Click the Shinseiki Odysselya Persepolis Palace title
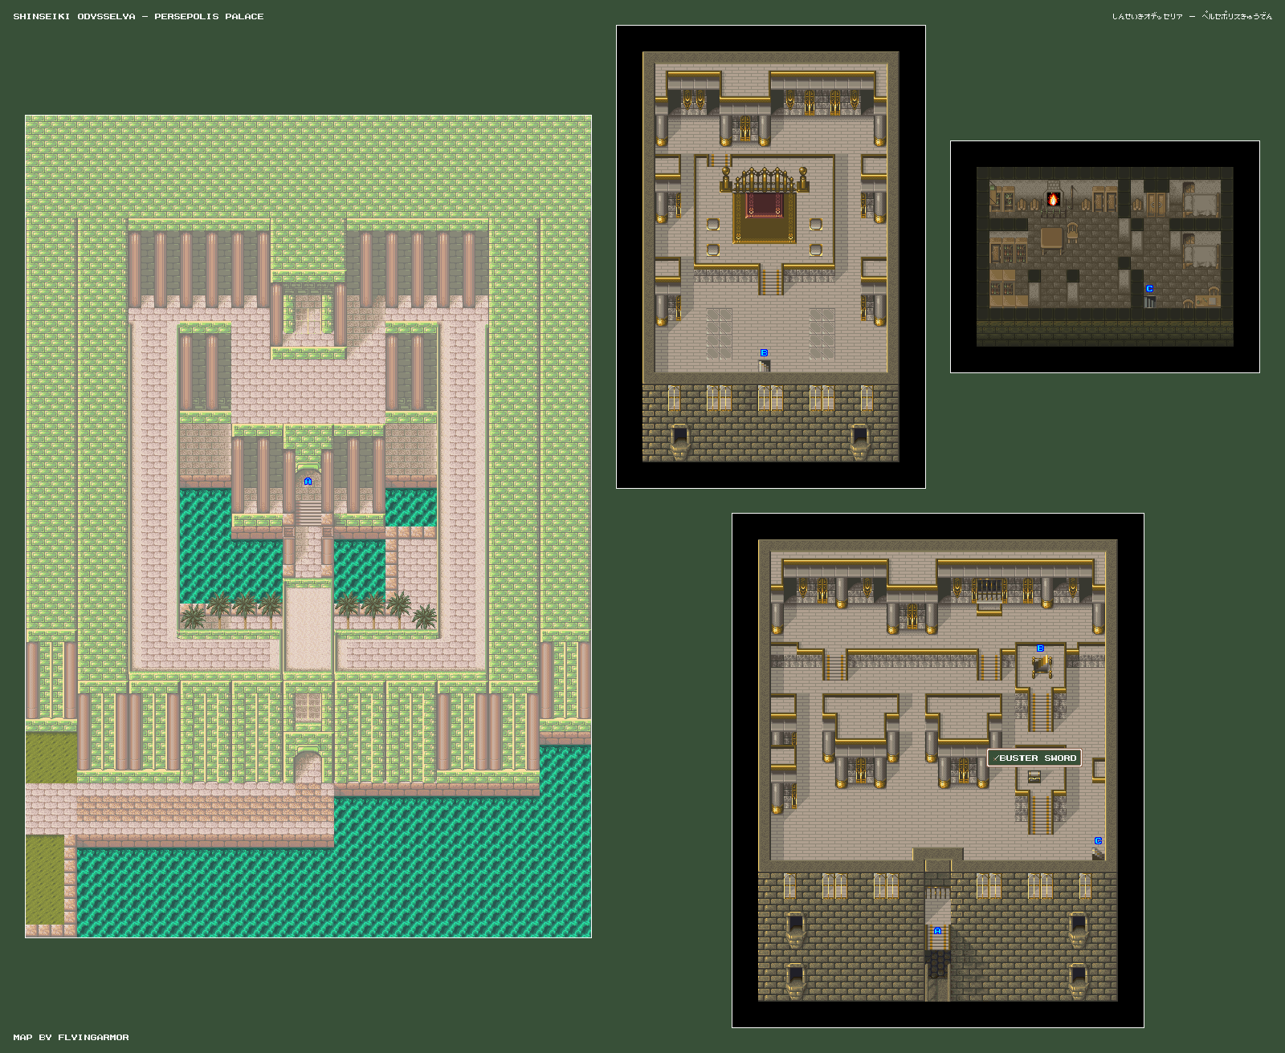 [138, 16]
